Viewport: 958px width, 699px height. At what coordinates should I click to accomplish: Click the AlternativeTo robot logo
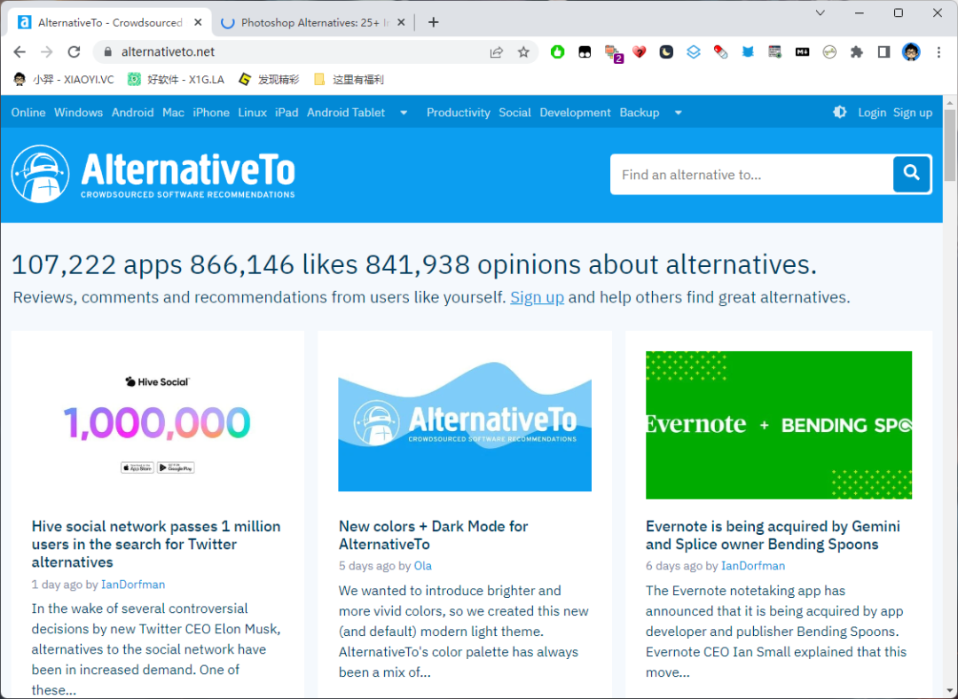[x=40, y=174]
